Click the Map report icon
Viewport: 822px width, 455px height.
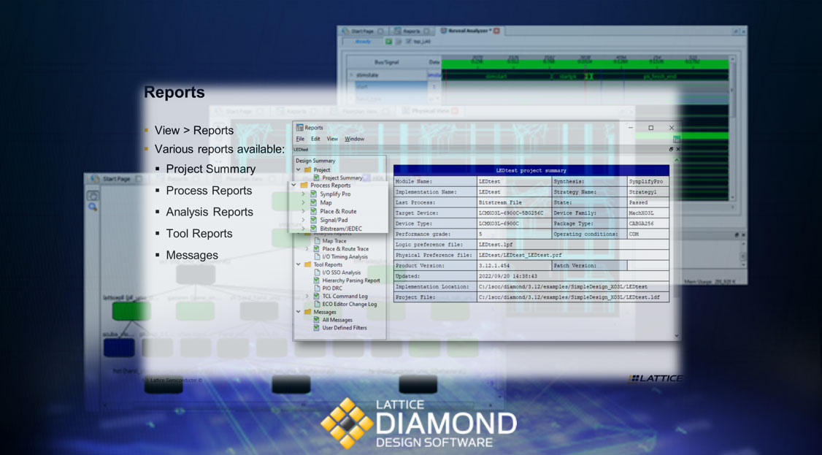coord(313,203)
